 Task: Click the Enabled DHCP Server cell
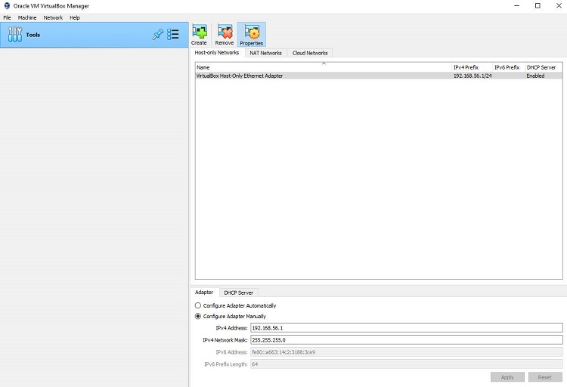click(x=544, y=76)
